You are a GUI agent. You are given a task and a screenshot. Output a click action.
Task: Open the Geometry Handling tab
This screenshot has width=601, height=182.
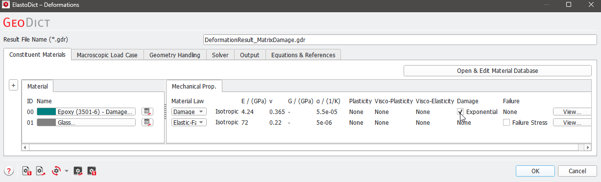175,55
